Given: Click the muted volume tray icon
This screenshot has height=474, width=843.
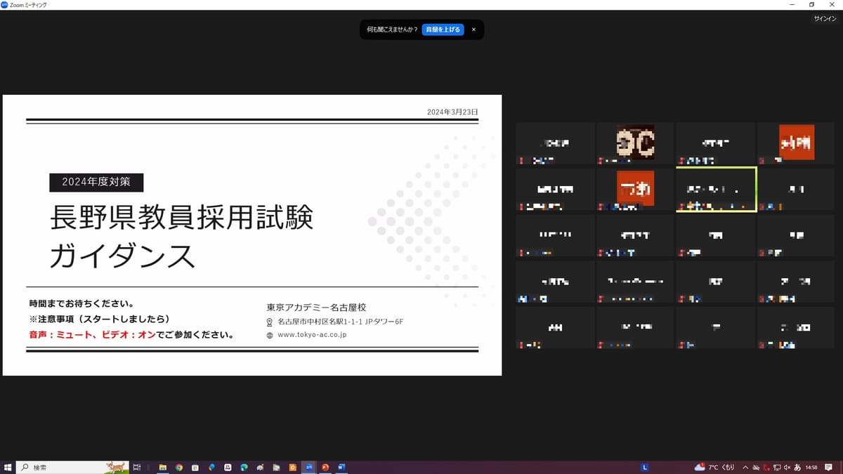Looking at the screenshot, I should point(787,467).
